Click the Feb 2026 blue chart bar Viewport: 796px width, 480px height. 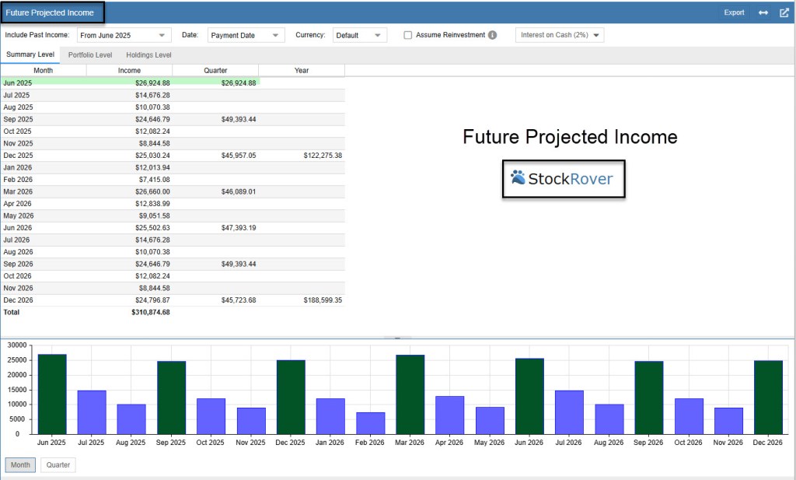tap(371, 422)
